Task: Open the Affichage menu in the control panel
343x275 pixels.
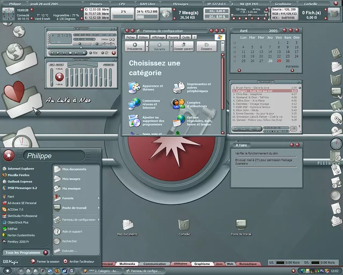Action: [x=158, y=38]
